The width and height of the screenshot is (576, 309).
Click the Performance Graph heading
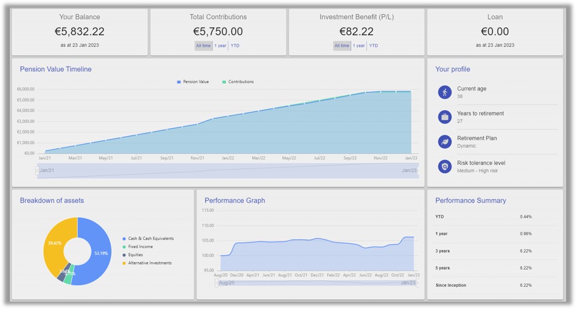235,201
